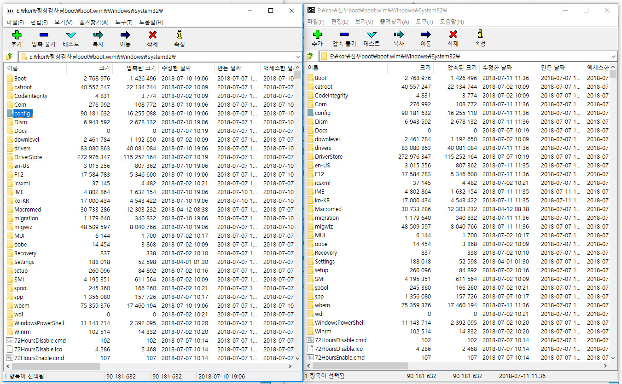Select the drivers folder in right window
The height and width of the screenshot is (384, 622).
click(x=323, y=148)
